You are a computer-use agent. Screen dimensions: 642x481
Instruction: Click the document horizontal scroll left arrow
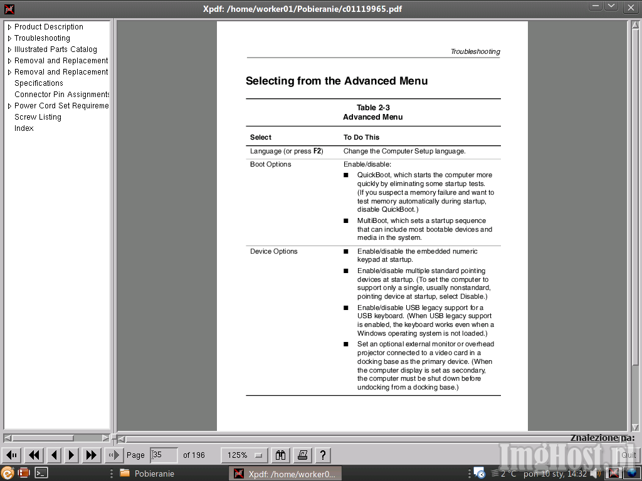click(x=121, y=439)
